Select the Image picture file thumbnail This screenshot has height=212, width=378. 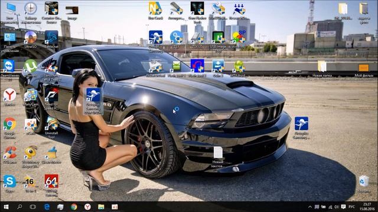(72, 11)
